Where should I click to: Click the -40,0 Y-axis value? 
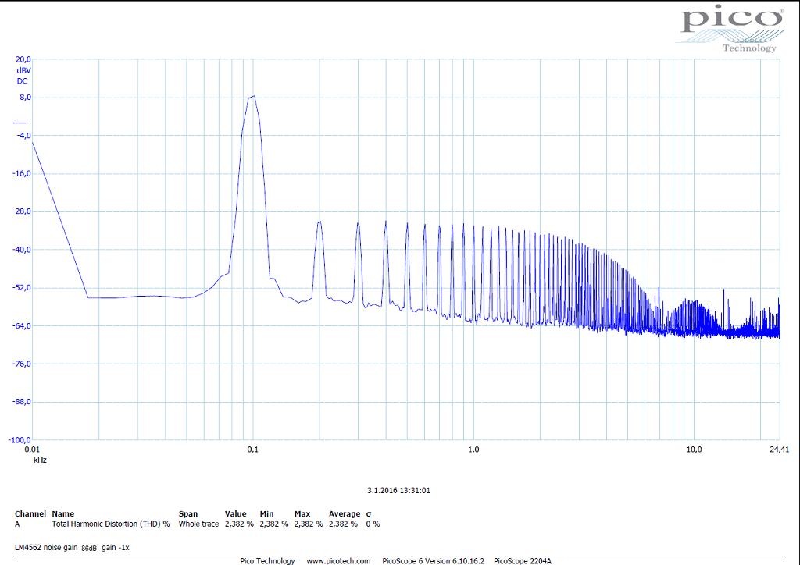point(22,251)
